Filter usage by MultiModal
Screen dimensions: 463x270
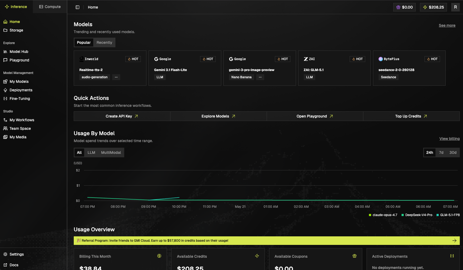111,152
